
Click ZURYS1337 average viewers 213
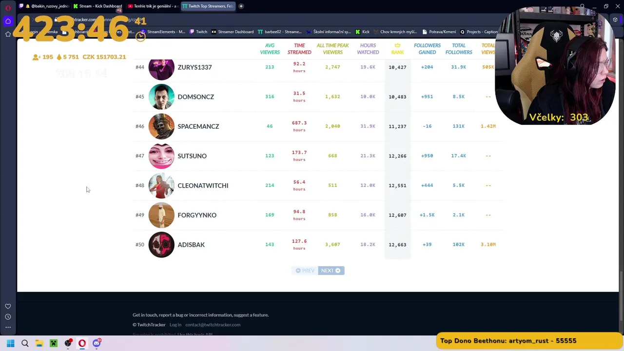[x=270, y=67]
